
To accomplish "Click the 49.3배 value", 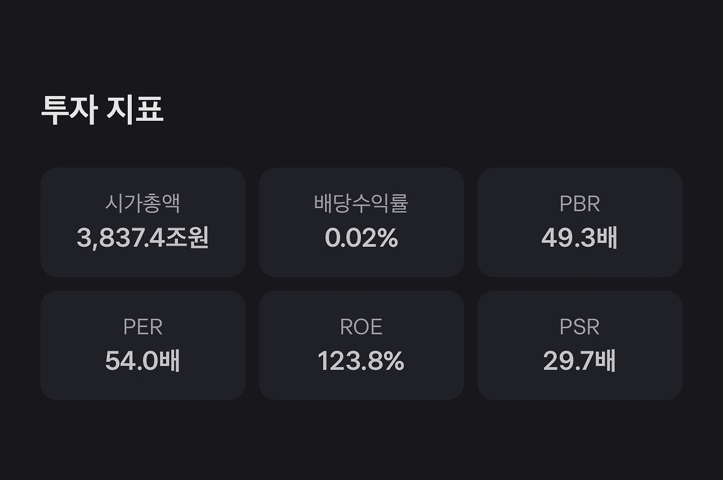I will coord(580,238).
